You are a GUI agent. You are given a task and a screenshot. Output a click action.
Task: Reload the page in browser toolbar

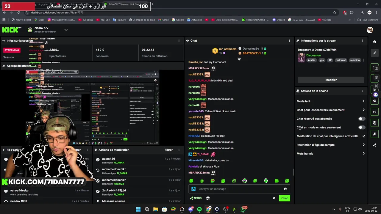(x=19, y=12)
